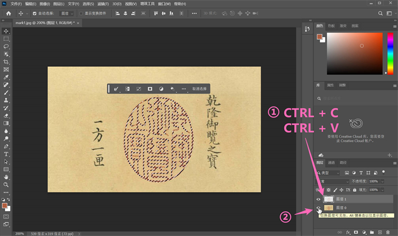Select the horizontal Type tool

click(6, 154)
